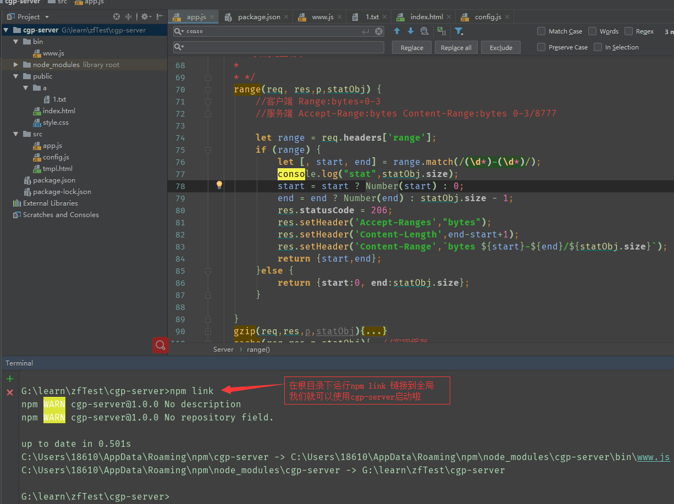The height and width of the screenshot is (504, 674).
Task: Click the Find filter funnel icon
Action: pyautogui.click(x=458, y=31)
